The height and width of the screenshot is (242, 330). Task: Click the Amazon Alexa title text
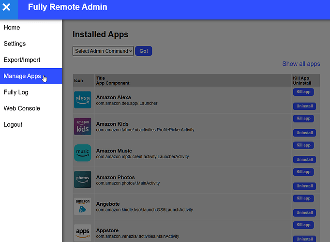(x=113, y=97)
